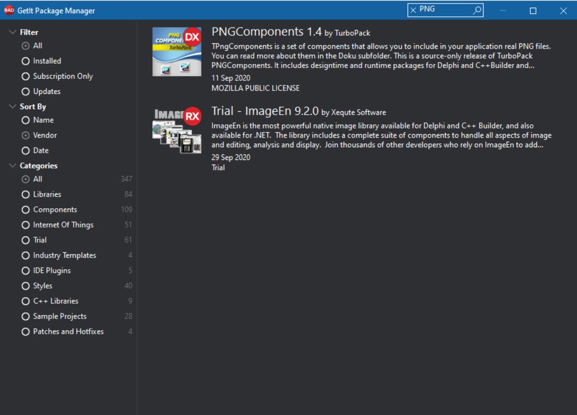
Task: Open ImageEn package thumbnail
Action: (x=177, y=130)
